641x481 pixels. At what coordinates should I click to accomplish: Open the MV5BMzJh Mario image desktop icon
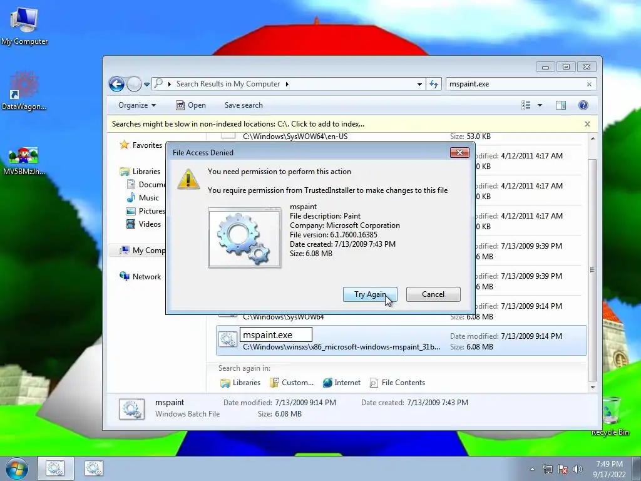click(x=24, y=161)
